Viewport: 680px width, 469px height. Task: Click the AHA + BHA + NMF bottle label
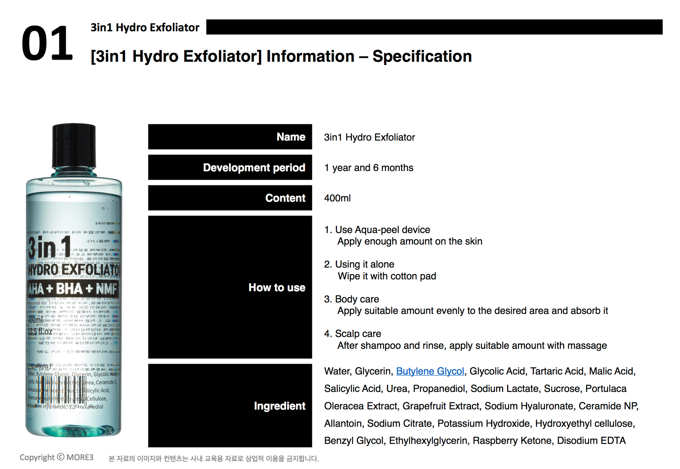click(x=73, y=289)
